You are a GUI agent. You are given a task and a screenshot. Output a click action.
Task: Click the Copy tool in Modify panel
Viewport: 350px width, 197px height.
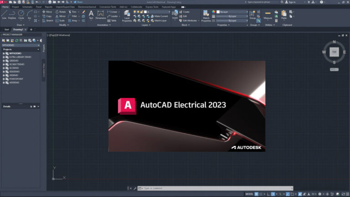(x=47, y=16)
